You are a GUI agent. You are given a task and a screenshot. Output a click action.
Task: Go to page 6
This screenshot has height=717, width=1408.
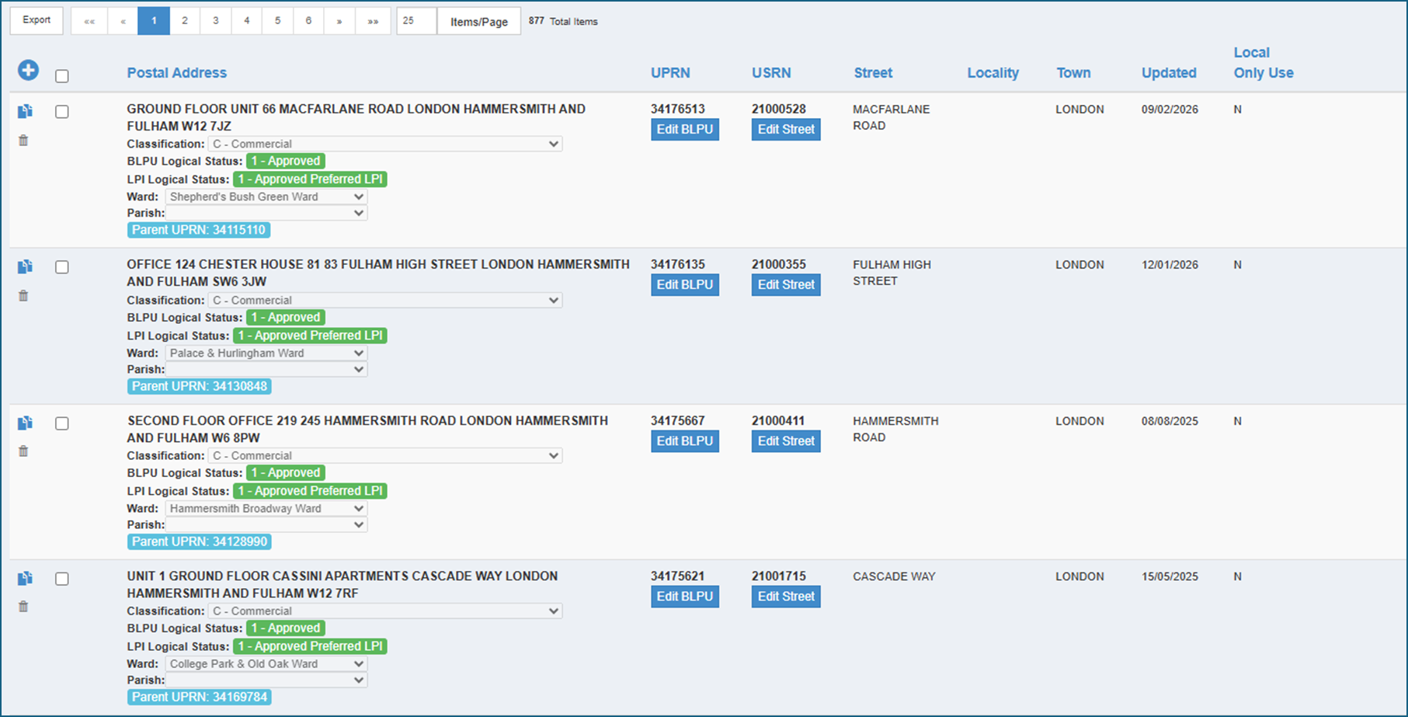309,21
